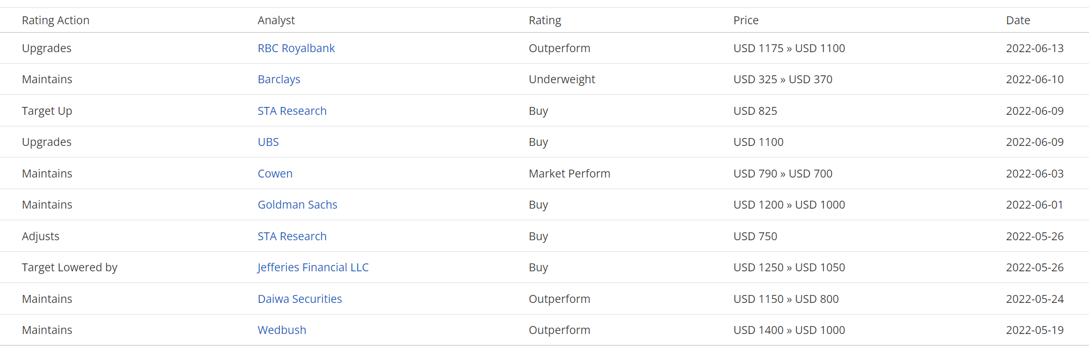Open STA Research link dated 2022-06-09
The height and width of the screenshot is (354, 1089).
pyautogui.click(x=292, y=111)
